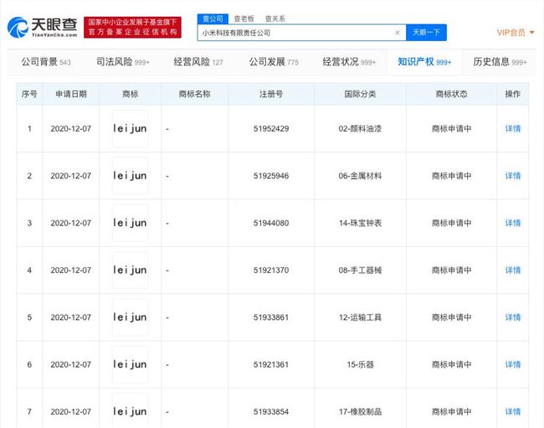This screenshot has height=428, width=544.
Task: Click the 06-金属材料 classification cell
Action: [360, 176]
